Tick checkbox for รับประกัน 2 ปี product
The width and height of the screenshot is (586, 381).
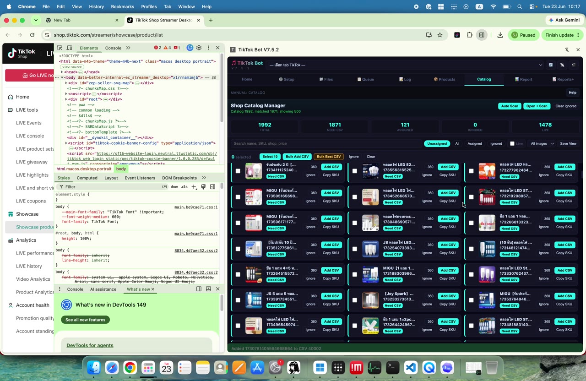tap(238, 171)
